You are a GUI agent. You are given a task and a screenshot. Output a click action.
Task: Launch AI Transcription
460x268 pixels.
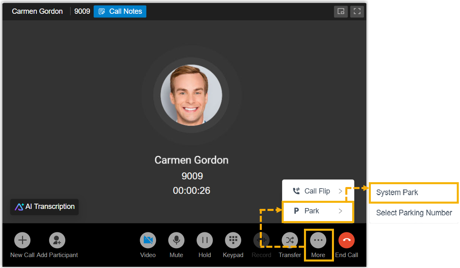(x=45, y=207)
